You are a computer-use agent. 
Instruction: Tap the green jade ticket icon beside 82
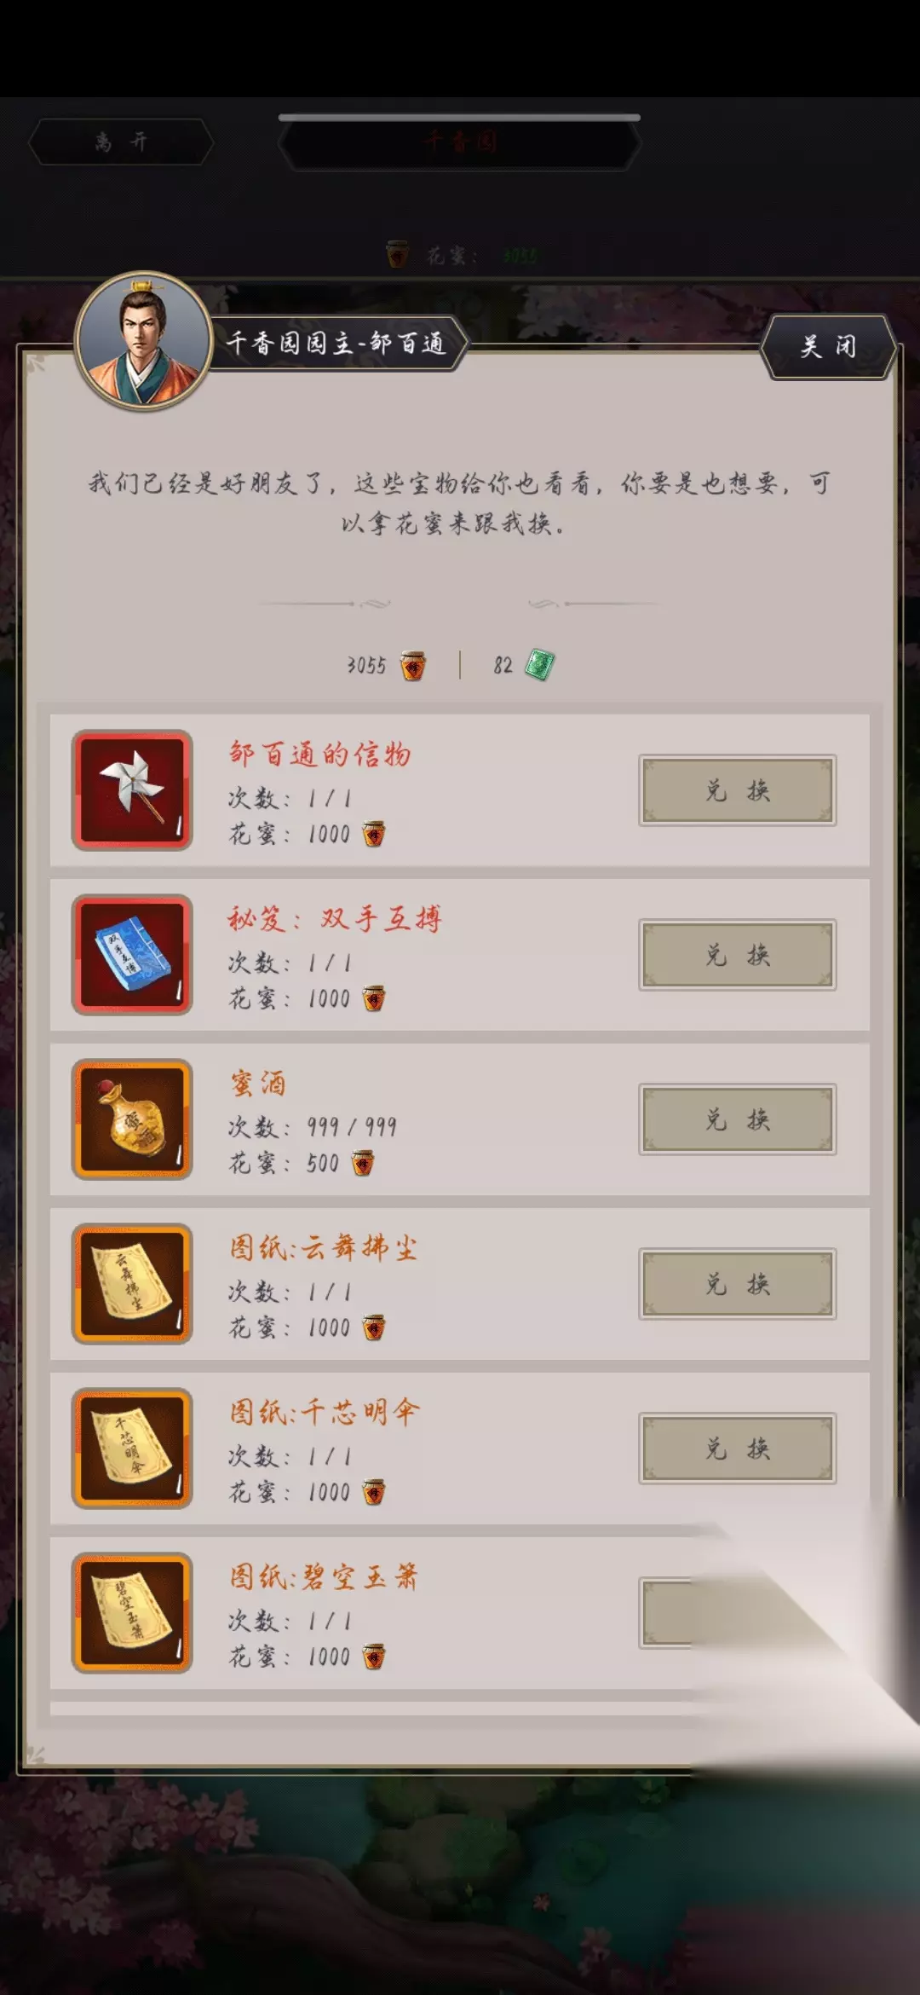coord(539,665)
